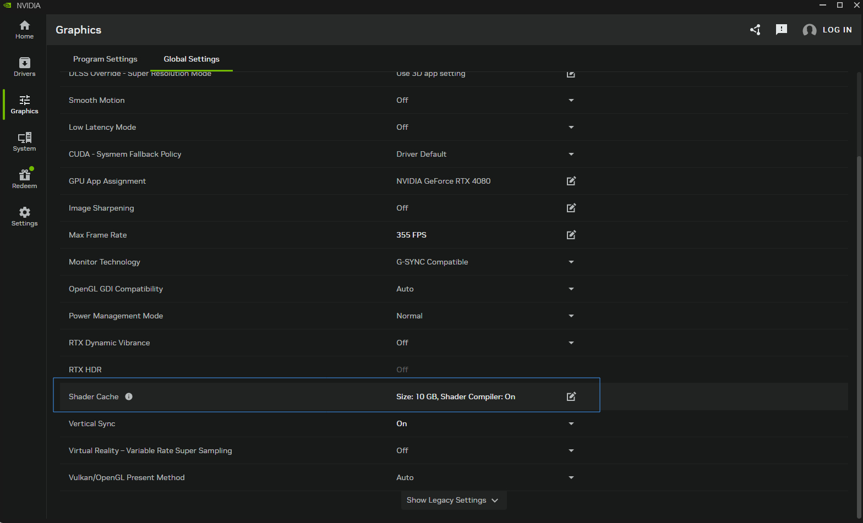Open the Vulkan/OpenGL Present Method dropdown
Viewport: 863px width, 523px height.
pos(571,477)
